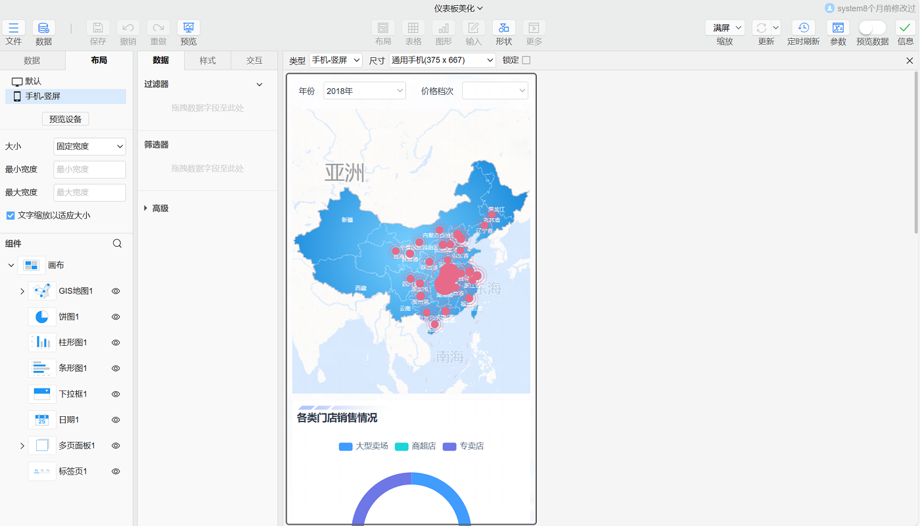Click the 预览 (Preview) toolbar icon

tap(189, 28)
